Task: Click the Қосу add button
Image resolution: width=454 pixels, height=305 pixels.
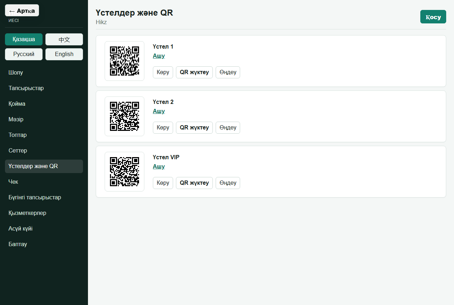Action: [x=433, y=17]
